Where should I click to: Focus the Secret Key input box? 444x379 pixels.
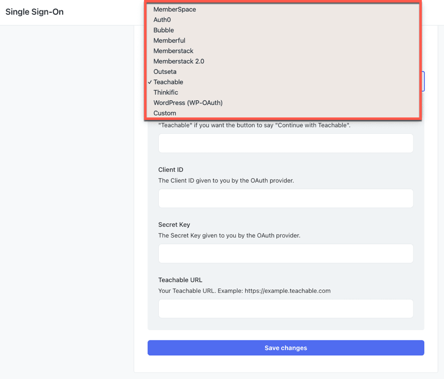point(286,254)
